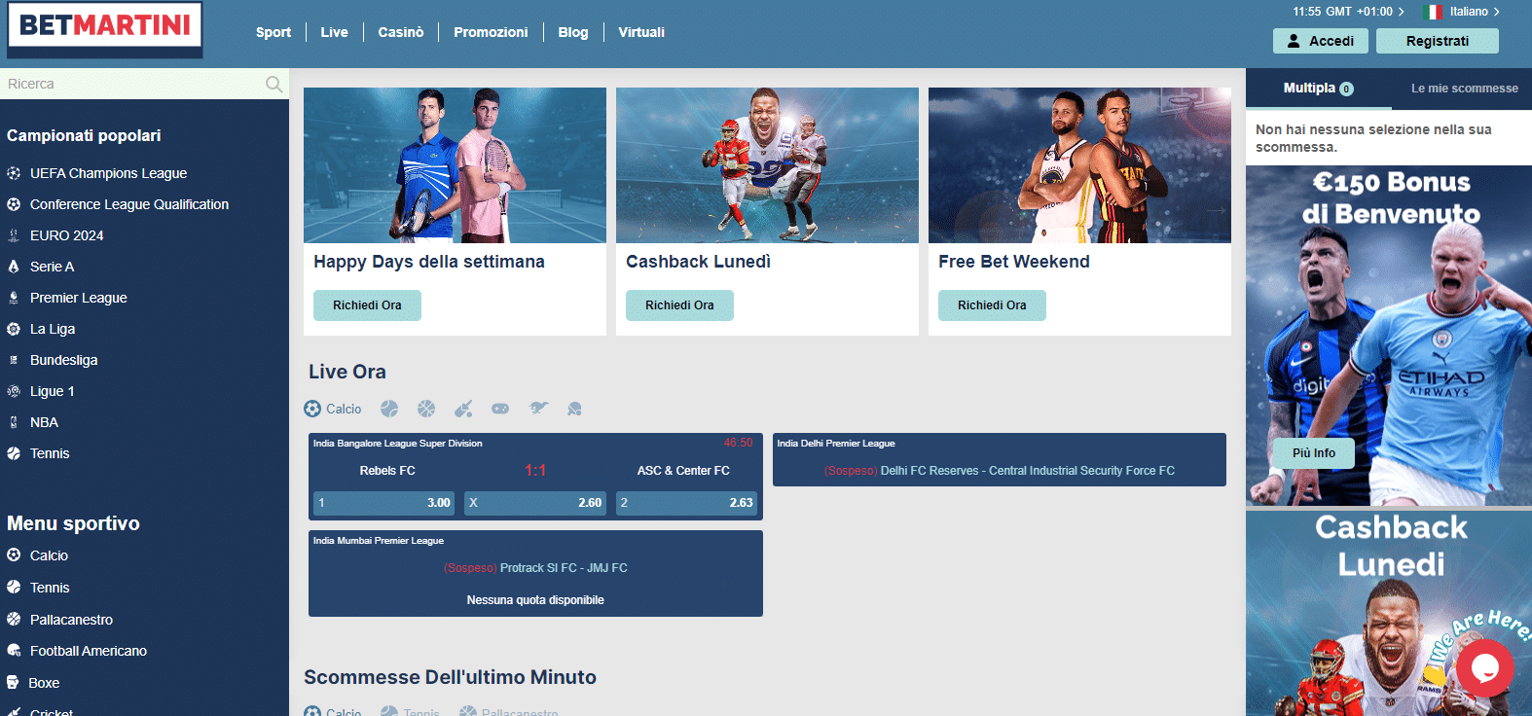Click the Tennis icon in Menu sportivo
Image resolution: width=1532 pixels, height=716 pixels.
point(14,588)
